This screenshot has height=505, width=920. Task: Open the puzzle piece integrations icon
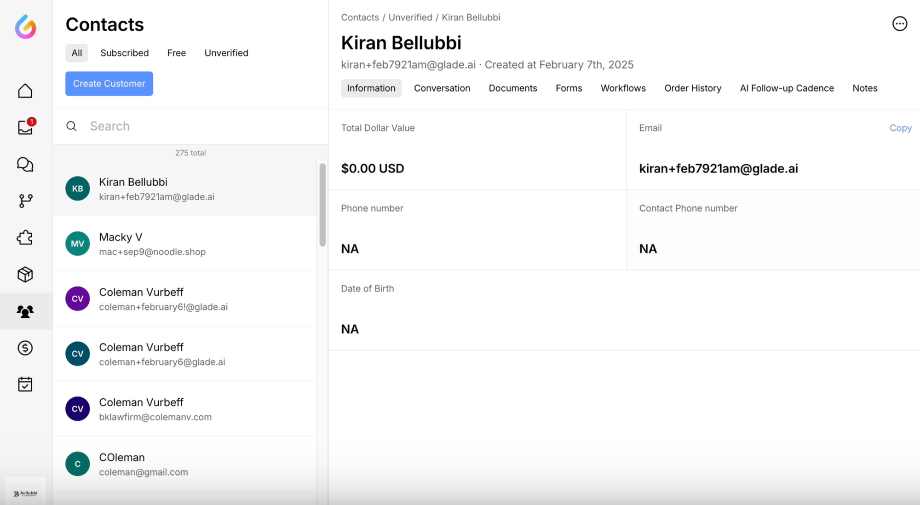[x=25, y=237]
